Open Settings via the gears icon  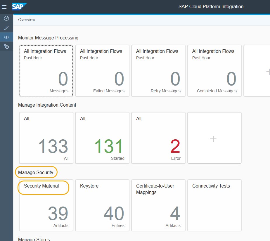click(x=6, y=46)
